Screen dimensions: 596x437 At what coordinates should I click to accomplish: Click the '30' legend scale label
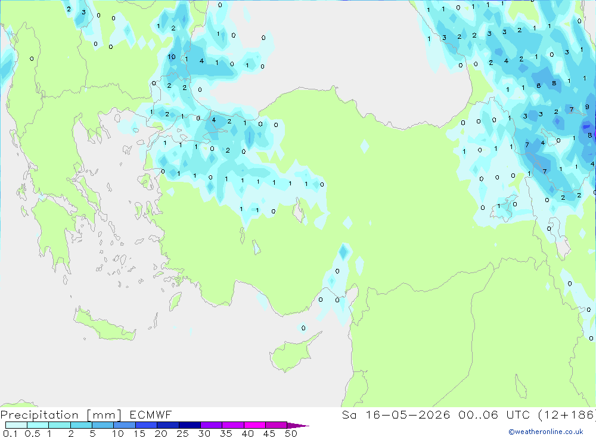[x=204, y=433]
